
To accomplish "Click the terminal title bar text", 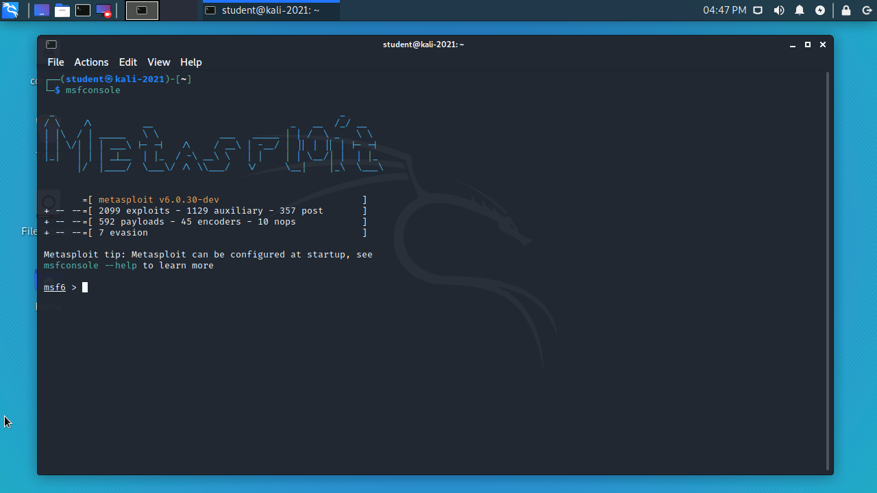I will pyautogui.click(x=423, y=45).
